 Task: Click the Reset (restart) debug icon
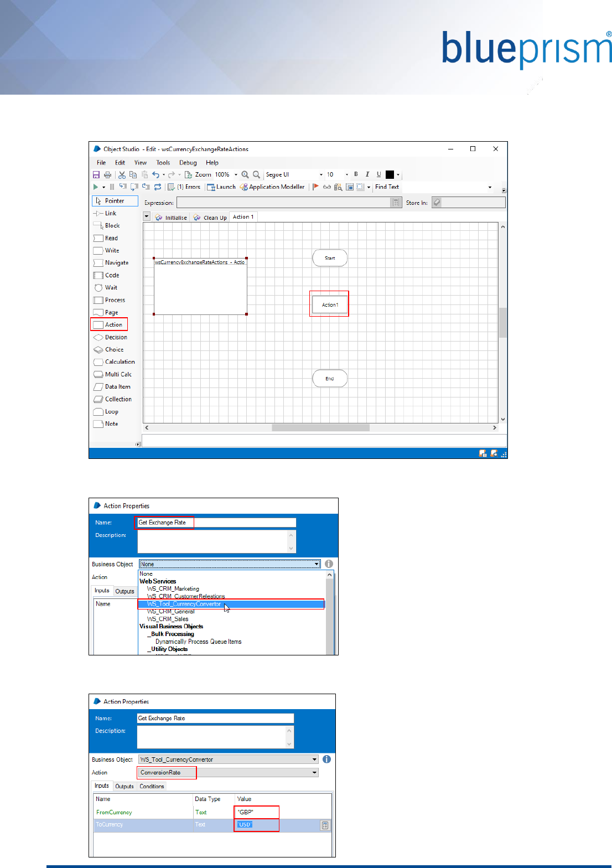coord(158,187)
